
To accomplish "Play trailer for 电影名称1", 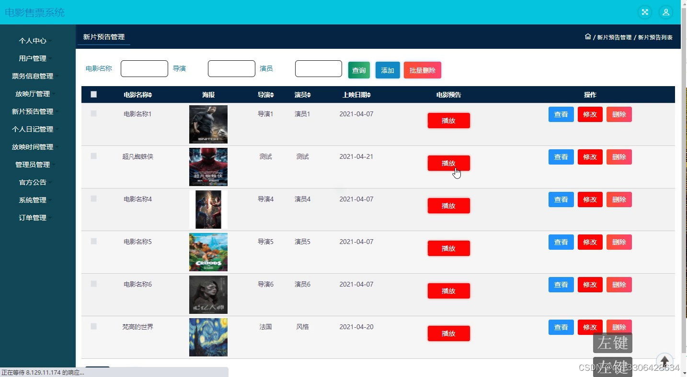I will click(449, 121).
